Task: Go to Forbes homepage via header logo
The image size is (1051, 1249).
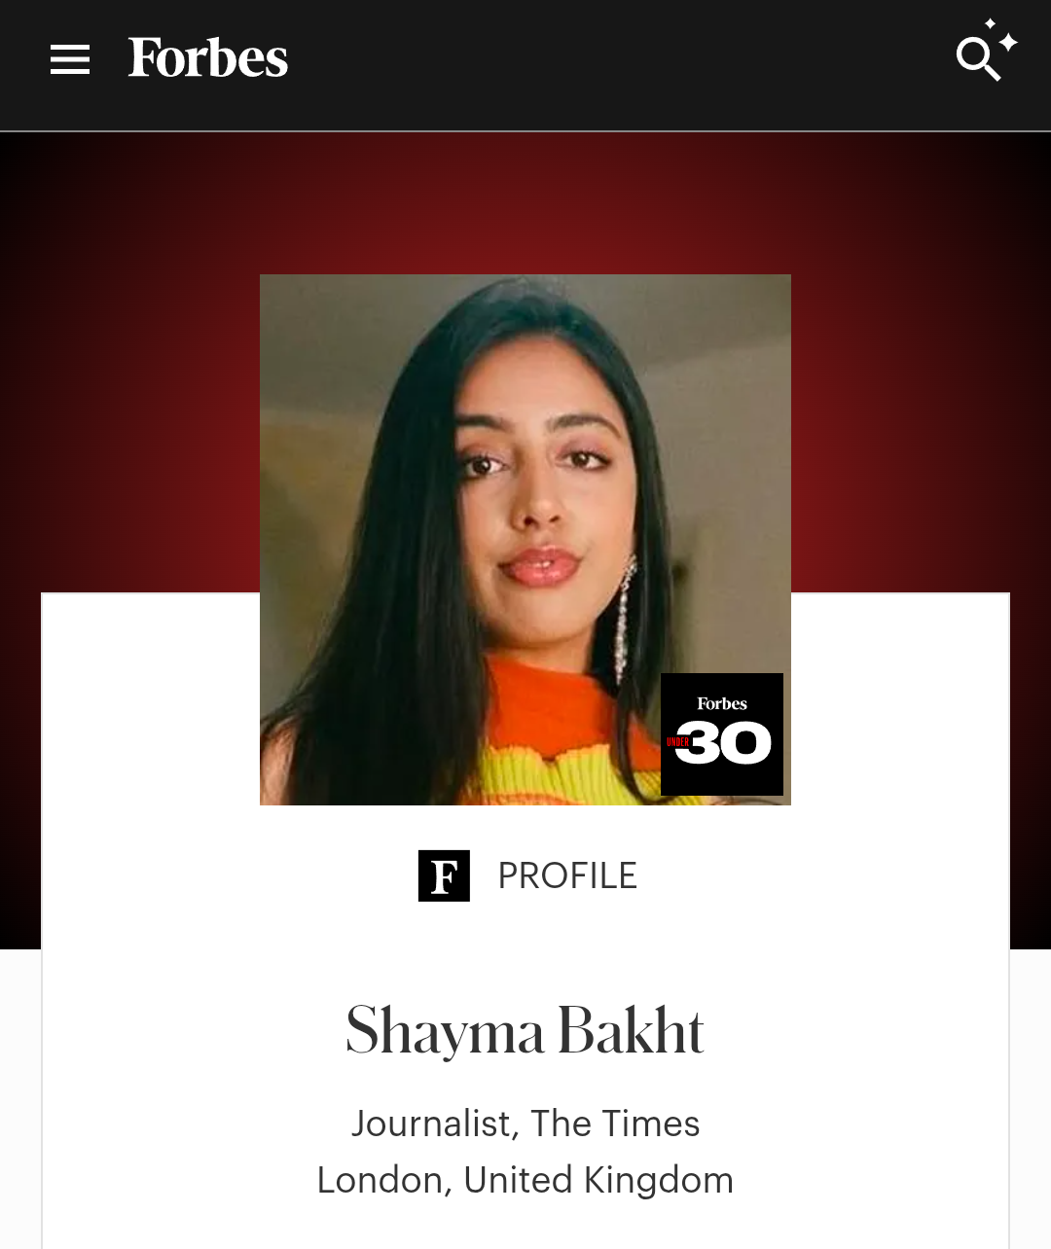Action: pyautogui.click(x=208, y=58)
